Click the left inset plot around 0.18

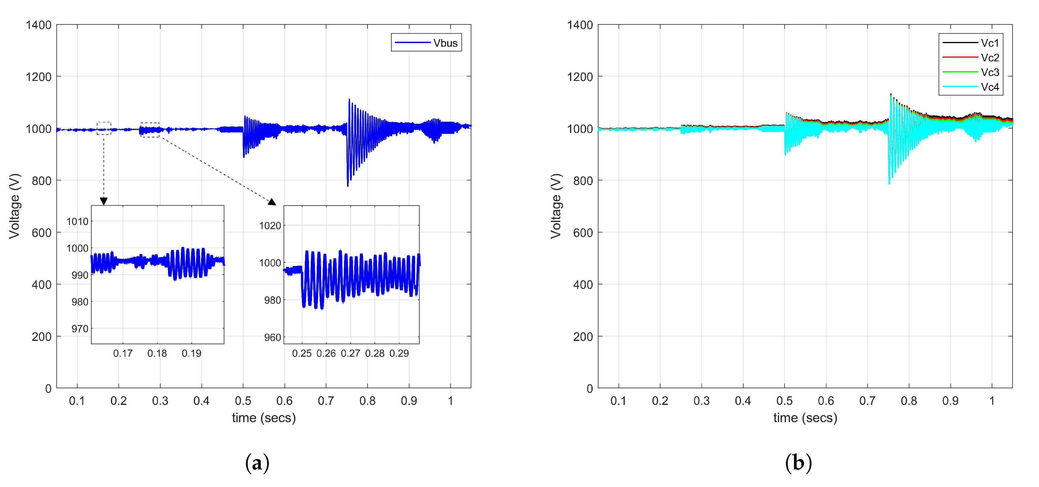pyautogui.click(x=158, y=274)
